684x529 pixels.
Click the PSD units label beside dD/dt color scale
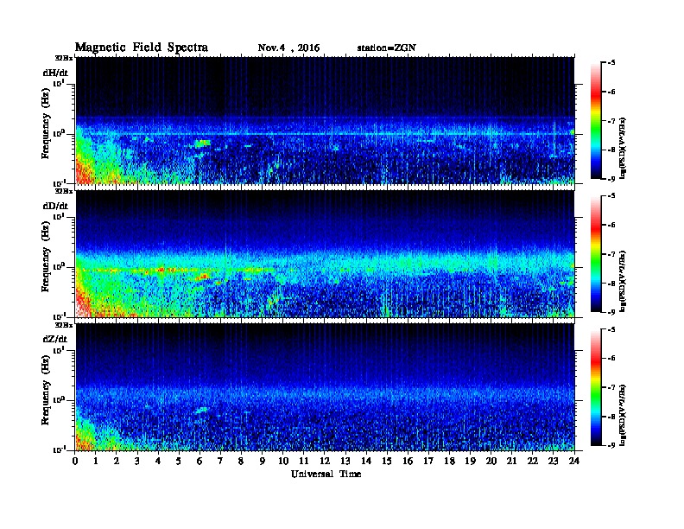tap(623, 282)
